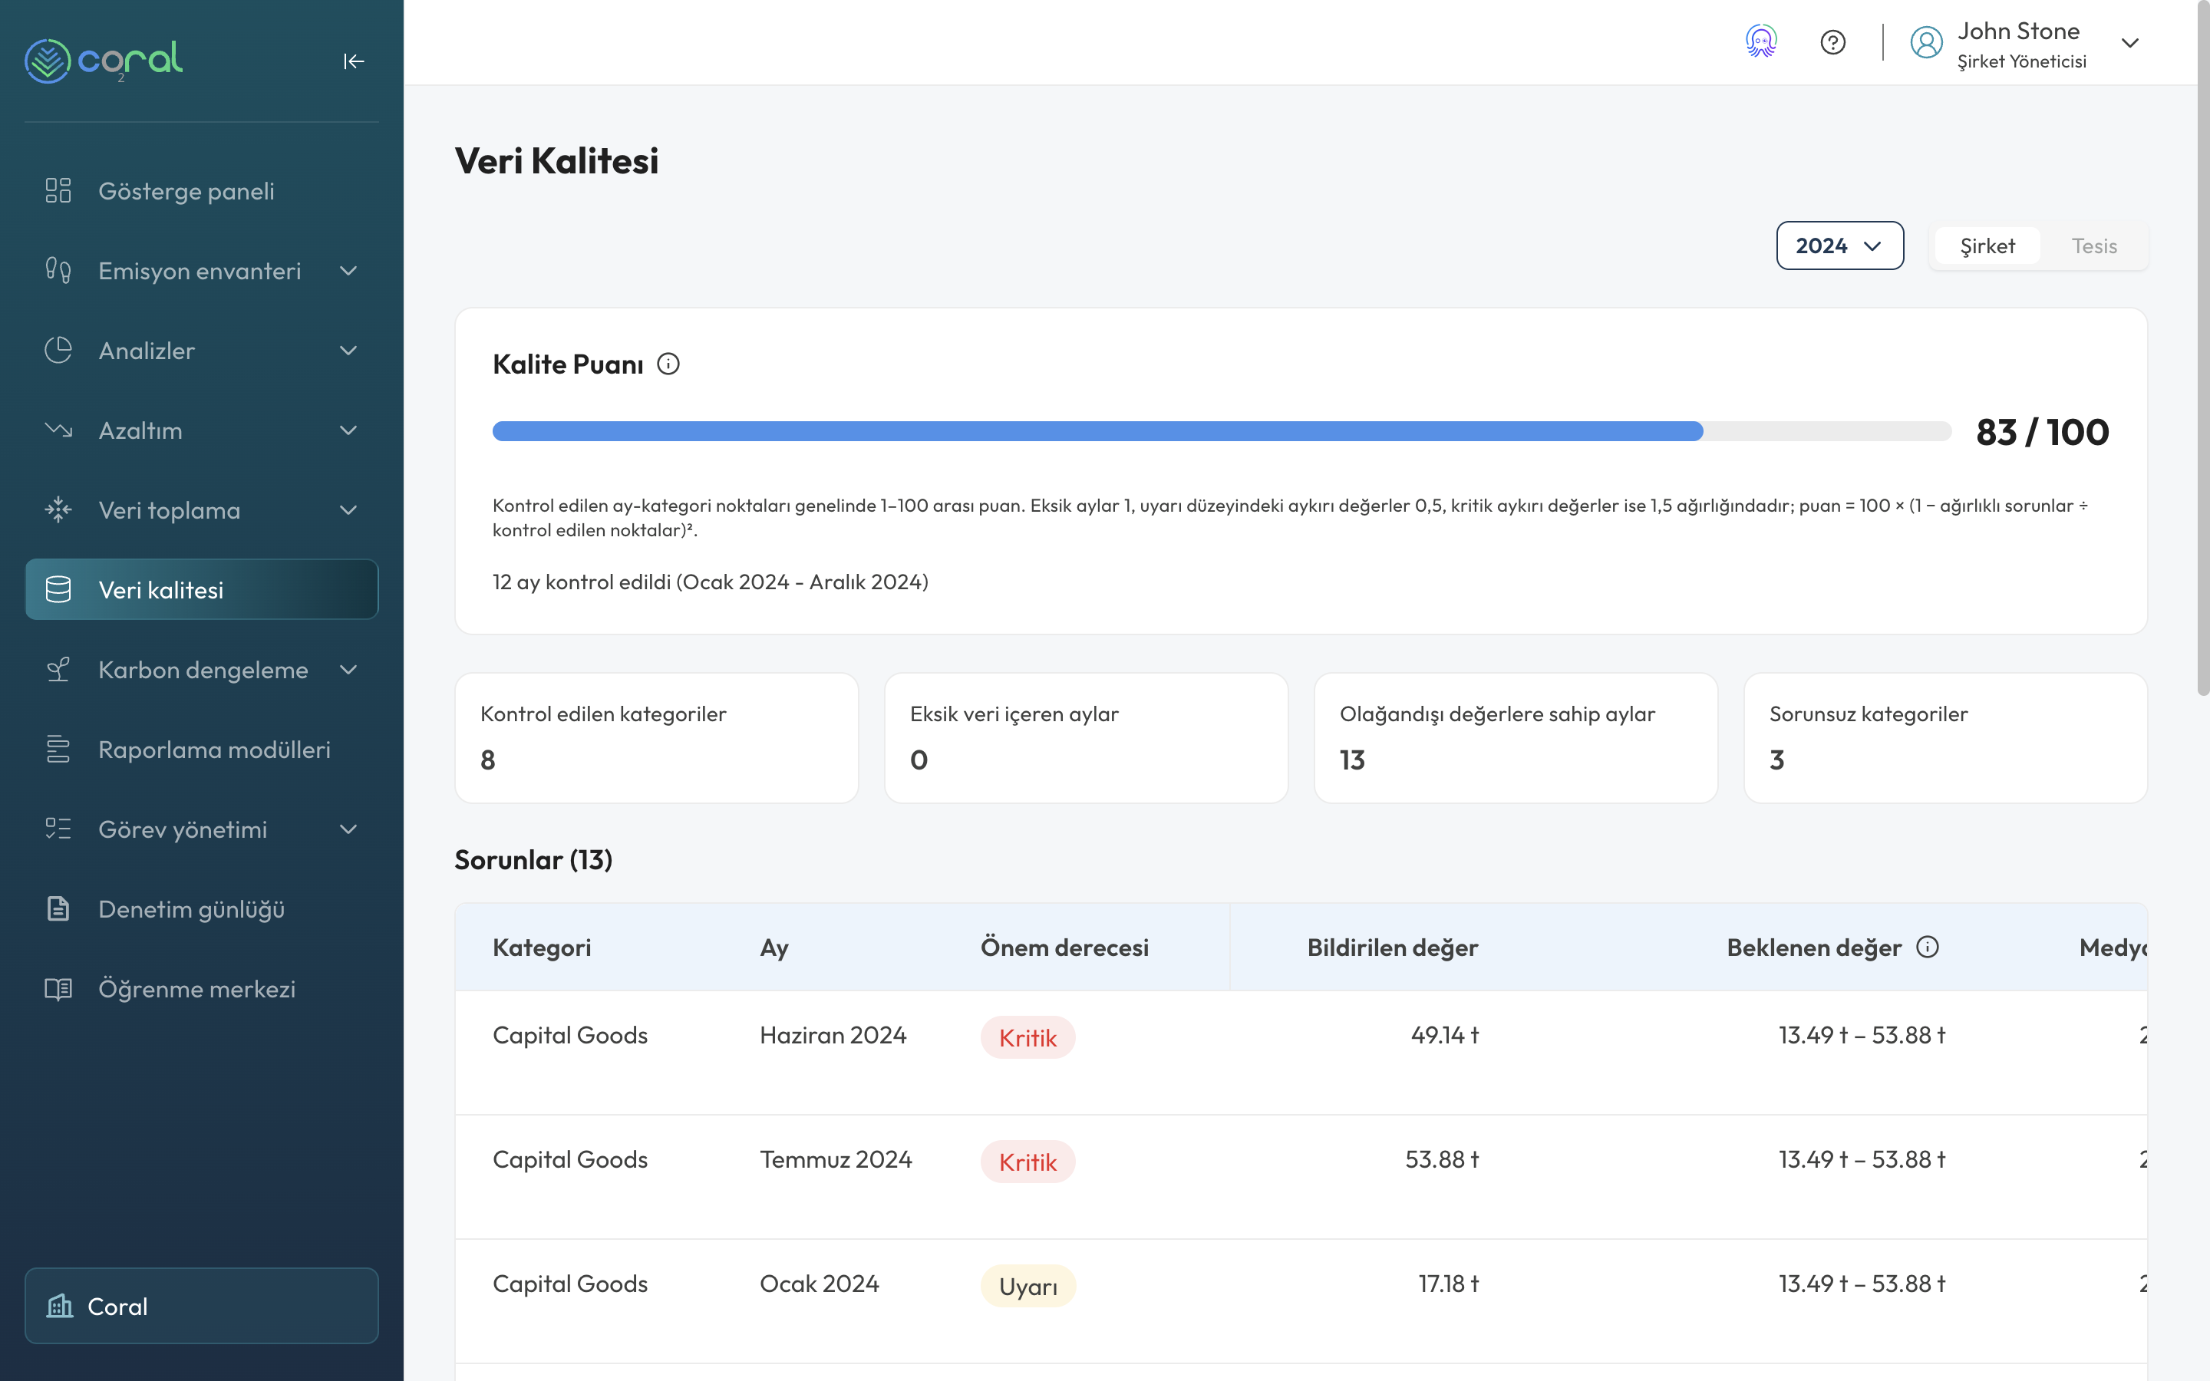The width and height of the screenshot is (2210, 1381).
Task: Expand the Emisyon envanteri submenu chevron
Action: pos(348,270)
